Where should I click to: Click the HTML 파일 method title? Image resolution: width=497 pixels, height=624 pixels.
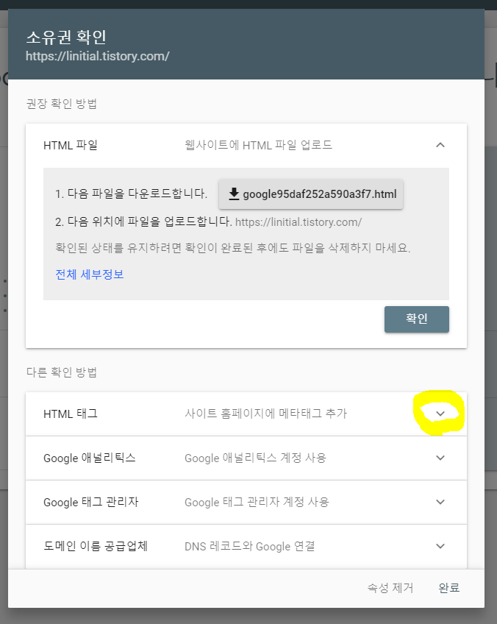pyautogui.click(x=71, y=145)
